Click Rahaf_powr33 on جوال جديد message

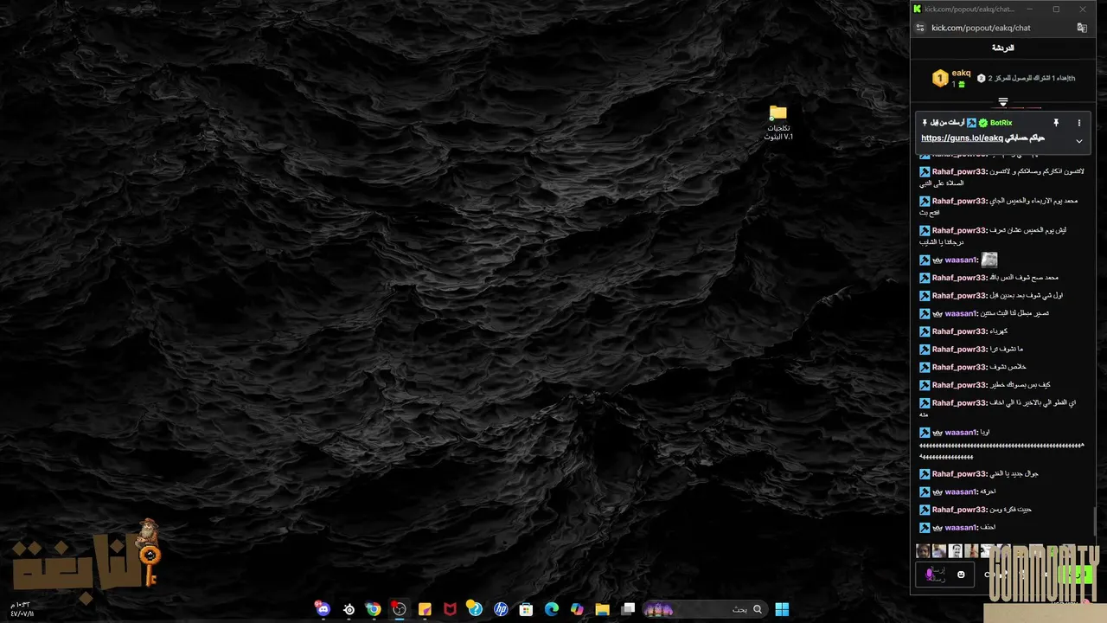(x=959, y=474)
